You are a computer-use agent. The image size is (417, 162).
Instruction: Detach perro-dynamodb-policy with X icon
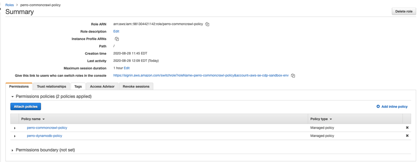[407, 136]
